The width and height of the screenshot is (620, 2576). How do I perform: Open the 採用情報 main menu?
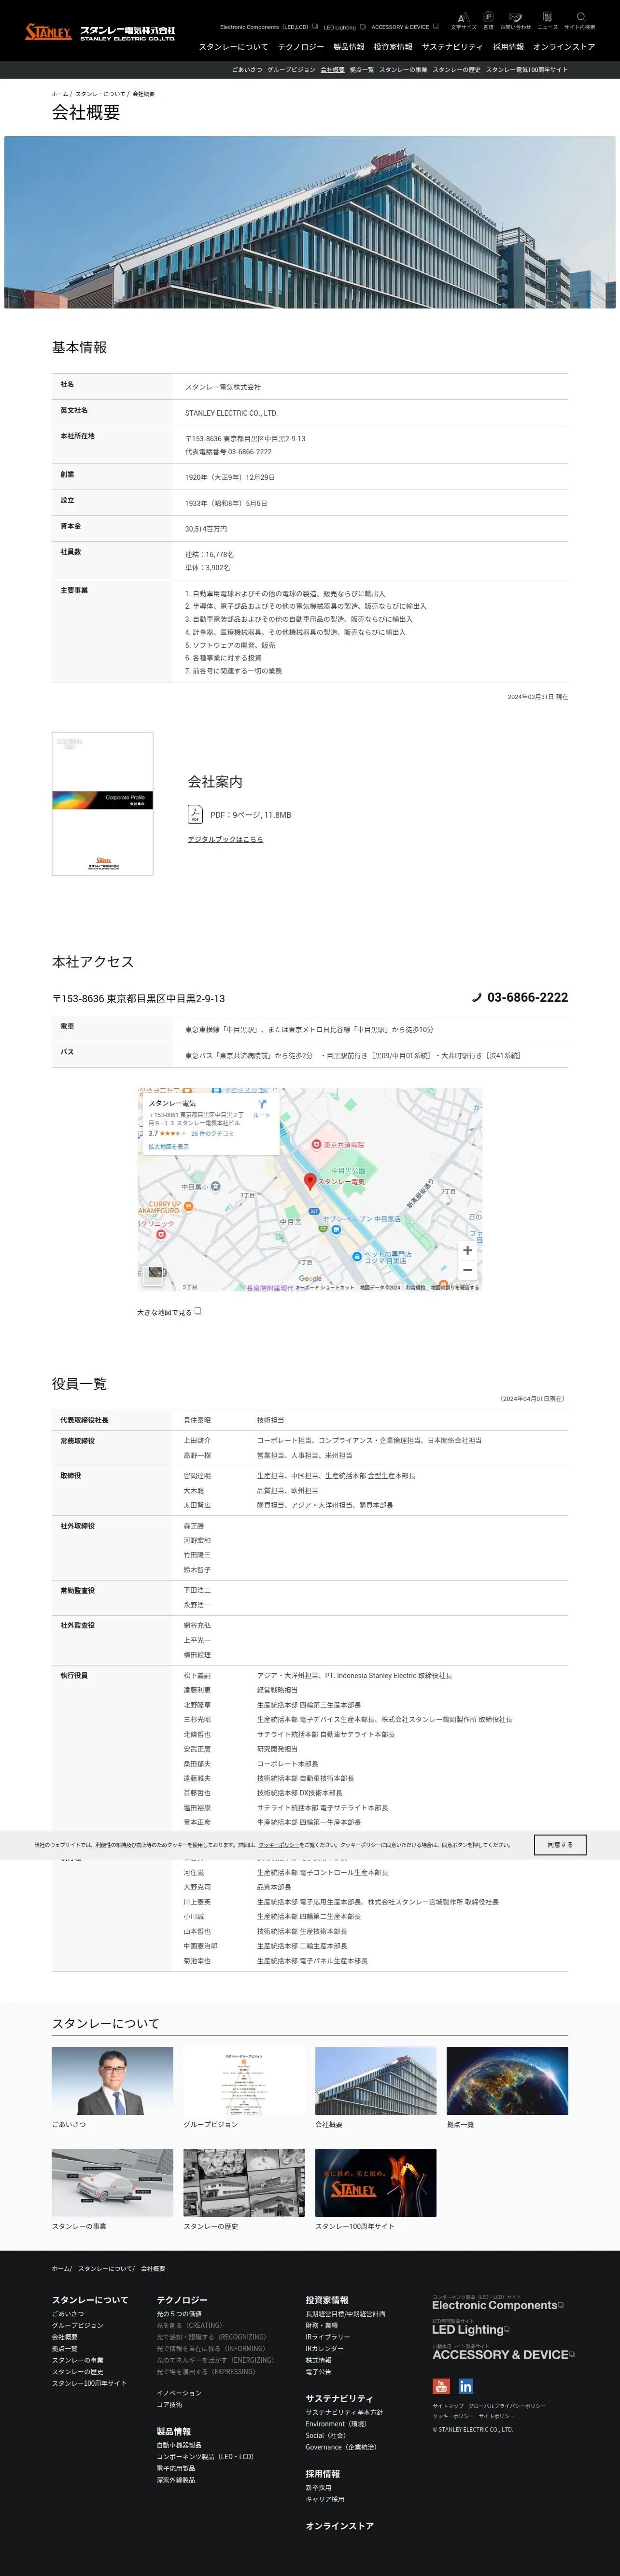tap(508, 47)
